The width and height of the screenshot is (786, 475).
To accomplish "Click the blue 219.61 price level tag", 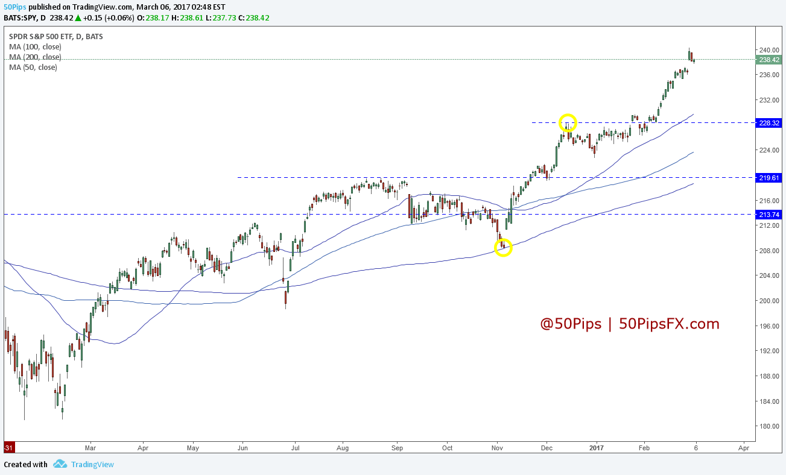I will pyautogui.click(x=769, y=178).
